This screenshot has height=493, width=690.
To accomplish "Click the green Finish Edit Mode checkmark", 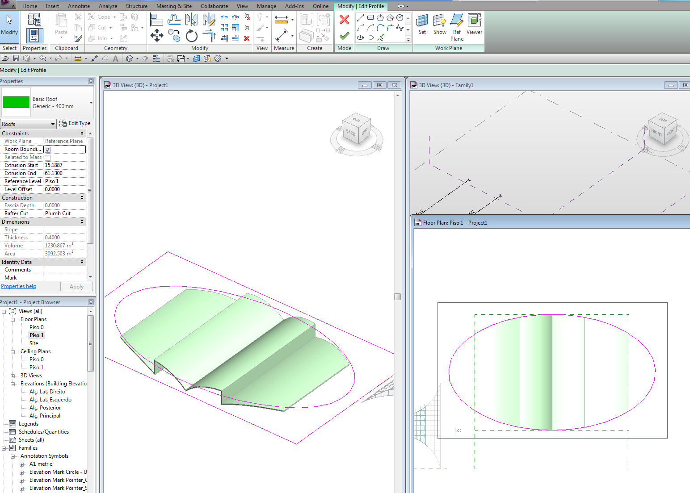I will 344,36.
